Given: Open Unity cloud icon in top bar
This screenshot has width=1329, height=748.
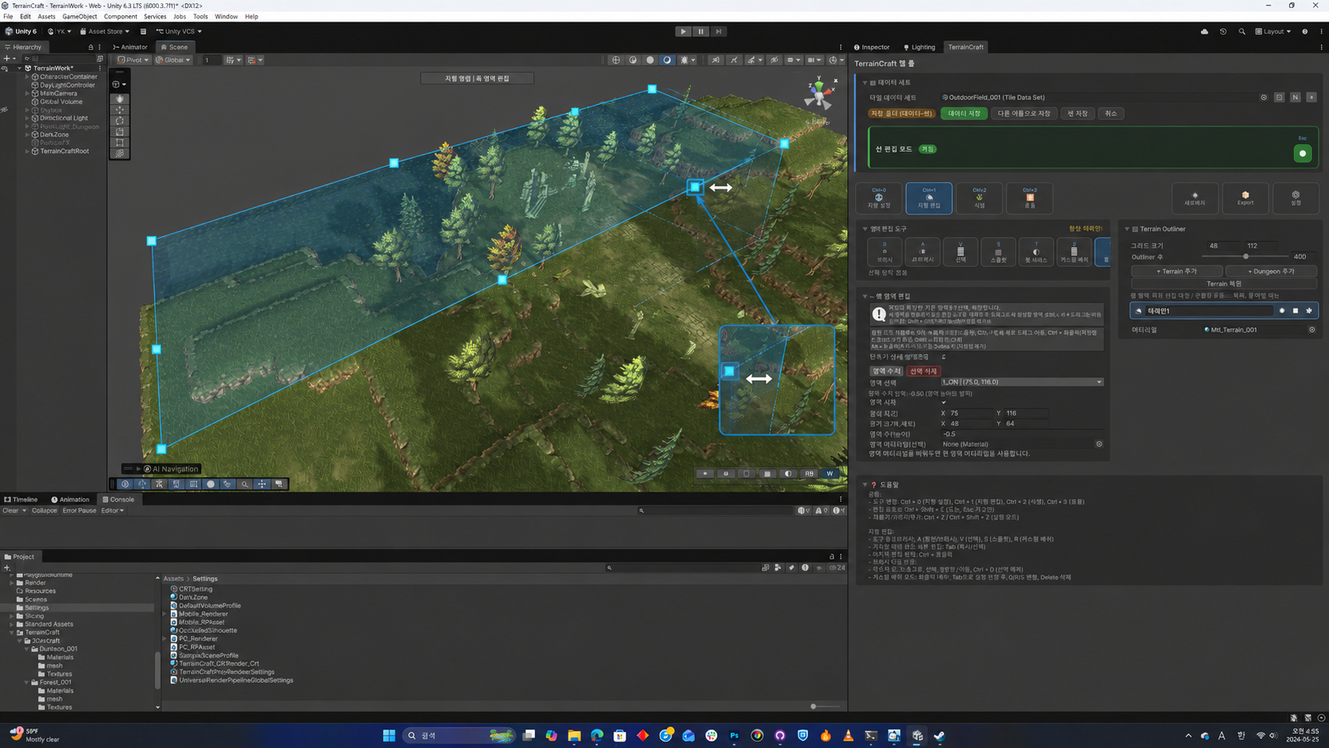Looking at the screenshot, I should [1204, 32].
